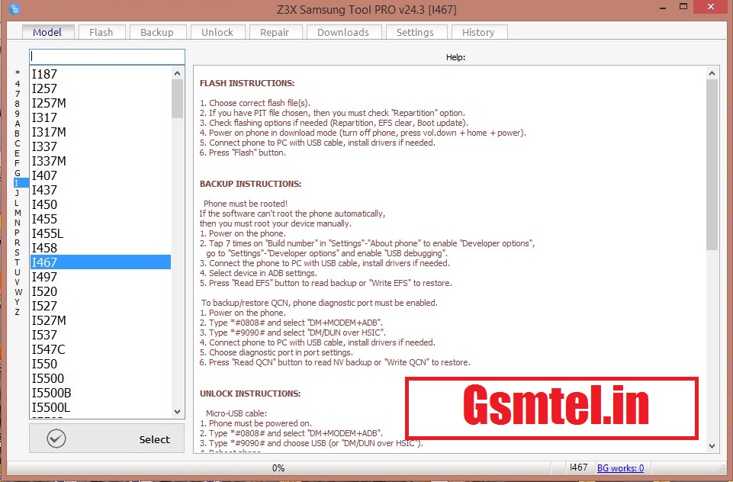The height and width of the screenshot is (482, 733).
Task: Jump to letter T in alphabet index
Action: click(18, 262)
